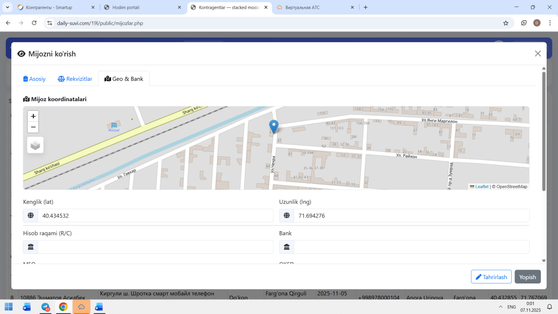Open the Hodim portali browser tab
The image size is (558, 314).
point(142,7)
